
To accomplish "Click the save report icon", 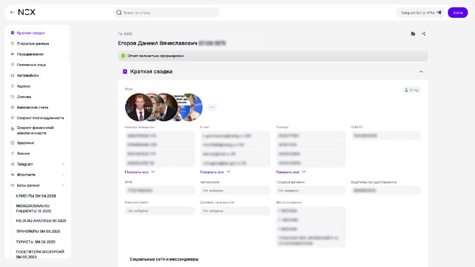I will 413,34.
